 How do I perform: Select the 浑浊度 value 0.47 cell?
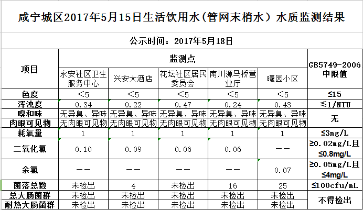pyautogui.click(x=183, y=104)
